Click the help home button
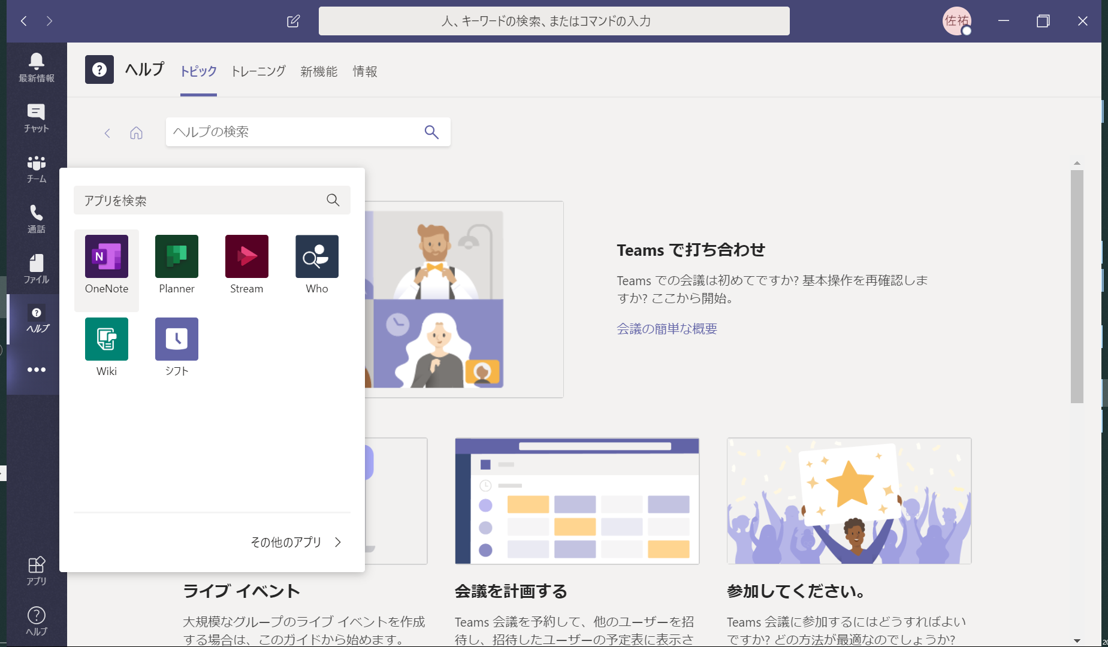 pyautogui.click(x=136, y=133)
